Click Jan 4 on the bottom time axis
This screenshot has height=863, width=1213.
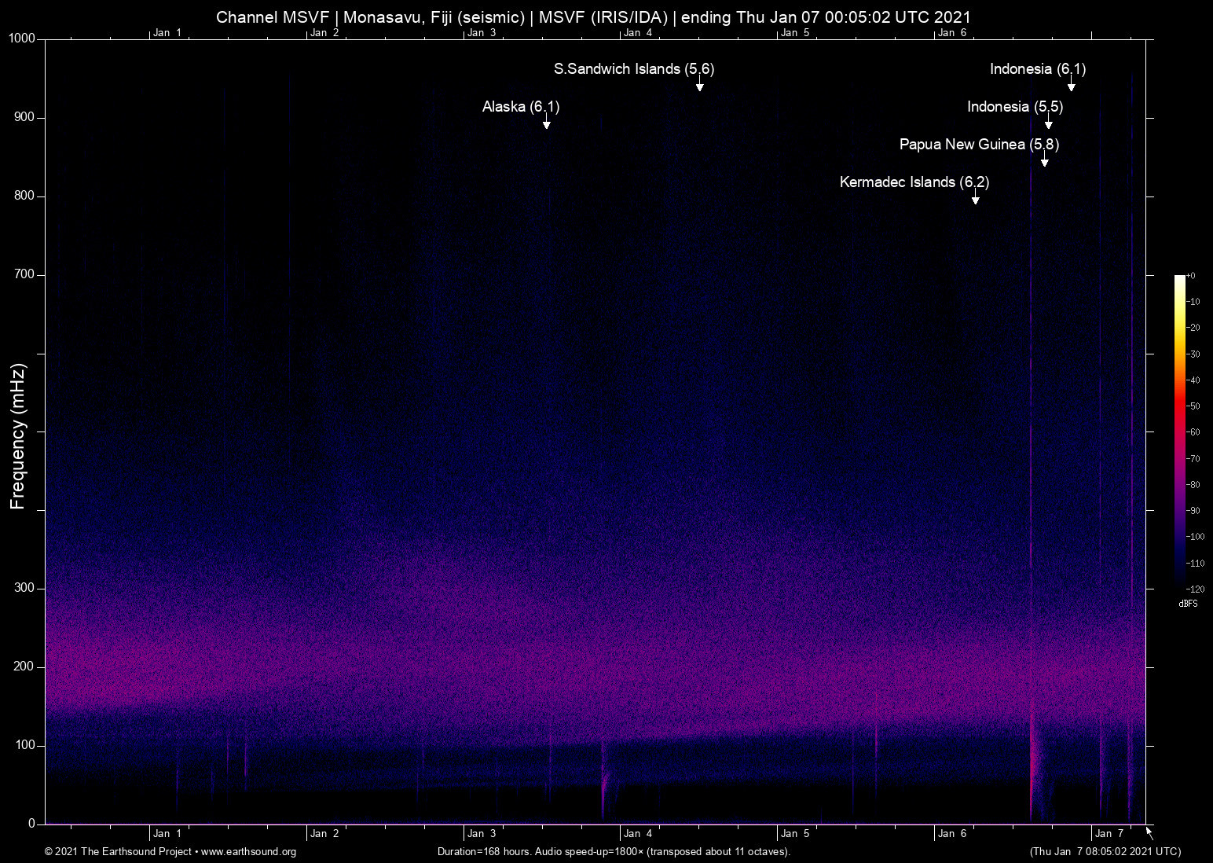point(638,833)
